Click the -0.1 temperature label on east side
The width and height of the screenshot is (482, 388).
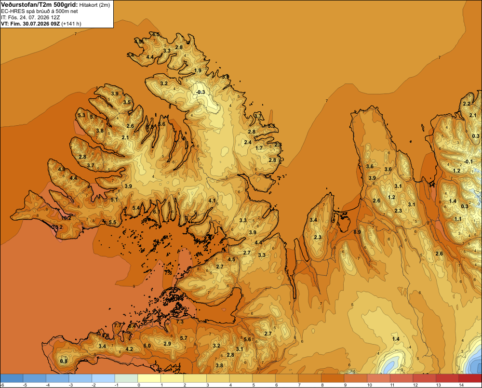tap(468, 161)
